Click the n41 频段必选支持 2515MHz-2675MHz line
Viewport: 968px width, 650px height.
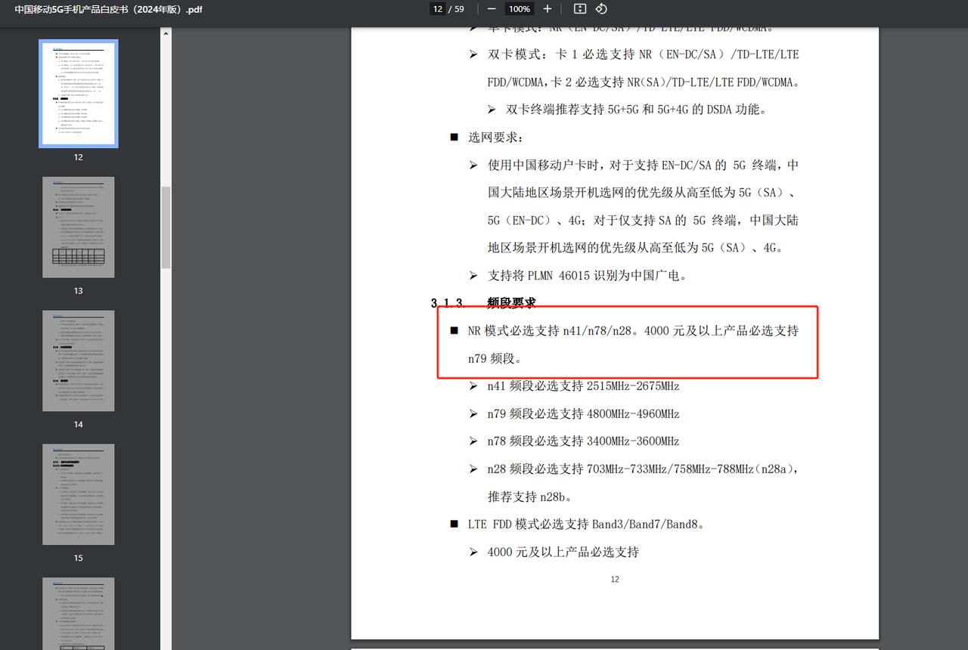pyautogui.click(x=583, y=386)
